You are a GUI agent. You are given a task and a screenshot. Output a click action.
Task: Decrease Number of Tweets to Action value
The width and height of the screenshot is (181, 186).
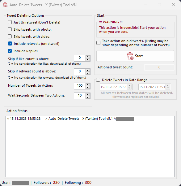pyautogui.click(x=88, y=87)
